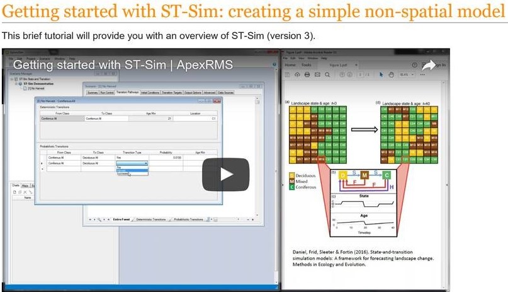Open the Output Options tab

coord(193,93)
